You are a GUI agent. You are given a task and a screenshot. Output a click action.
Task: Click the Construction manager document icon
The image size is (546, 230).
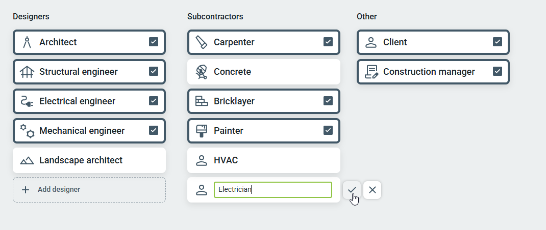pos(371,72)
